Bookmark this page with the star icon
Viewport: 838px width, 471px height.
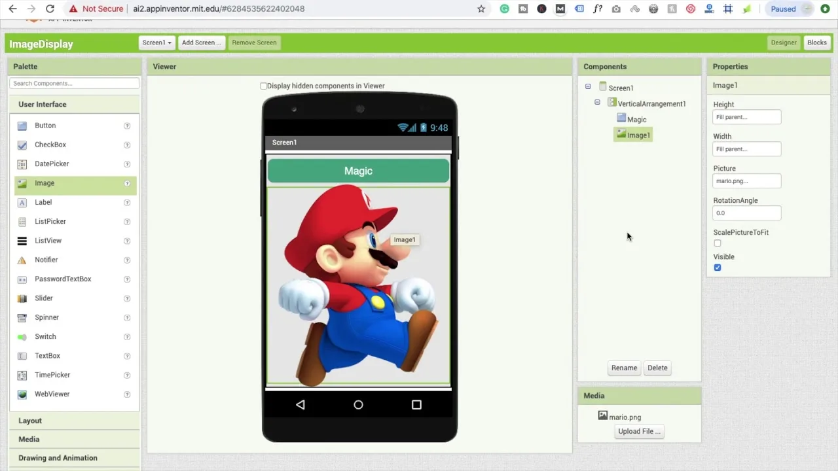[481, 9]
